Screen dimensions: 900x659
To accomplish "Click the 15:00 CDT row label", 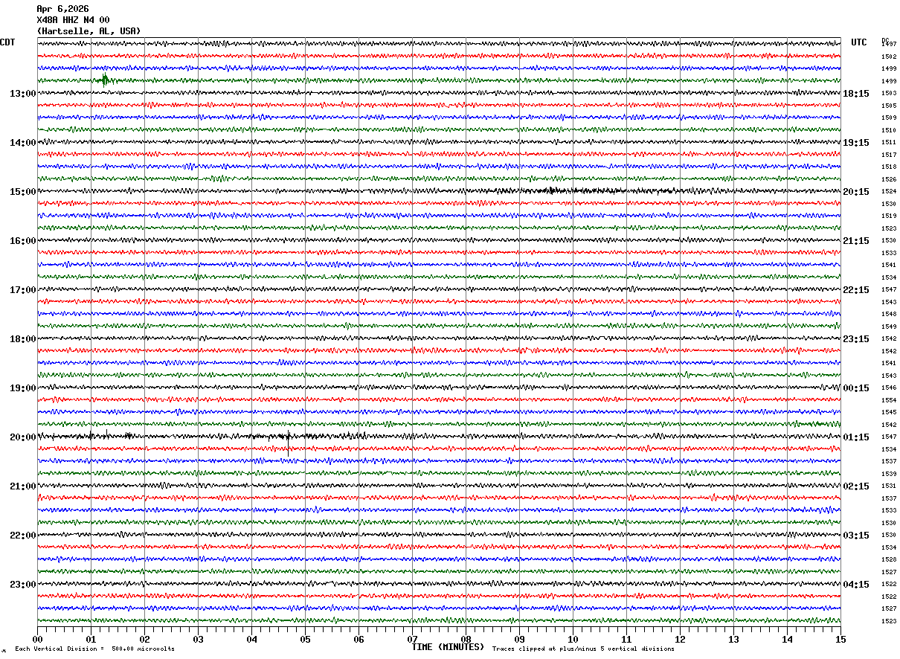I will tap(22, 192).
